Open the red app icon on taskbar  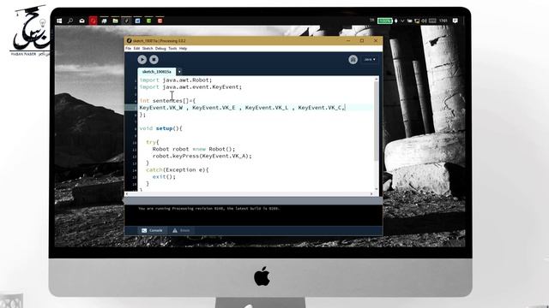(x=93, y=21)
